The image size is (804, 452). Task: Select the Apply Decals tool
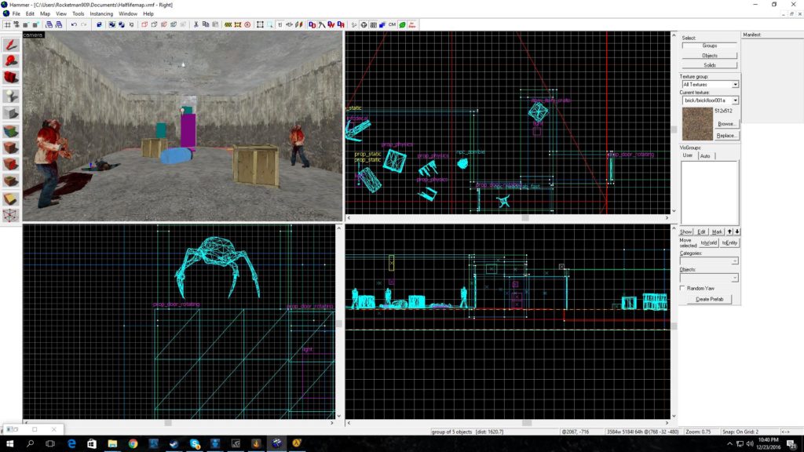click(x=11, y=164)
